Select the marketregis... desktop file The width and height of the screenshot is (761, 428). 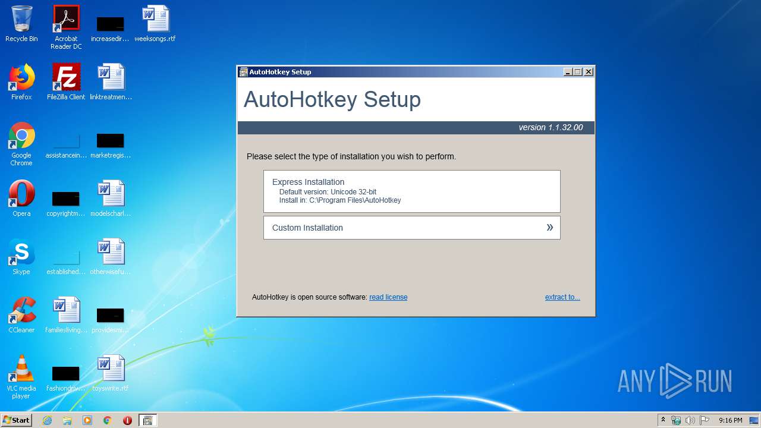[x=111, y=144]
